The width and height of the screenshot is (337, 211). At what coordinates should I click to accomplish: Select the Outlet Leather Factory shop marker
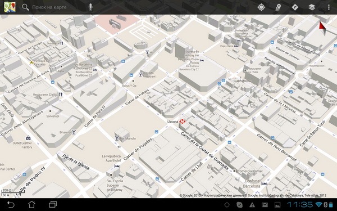(x=28, y=138)
